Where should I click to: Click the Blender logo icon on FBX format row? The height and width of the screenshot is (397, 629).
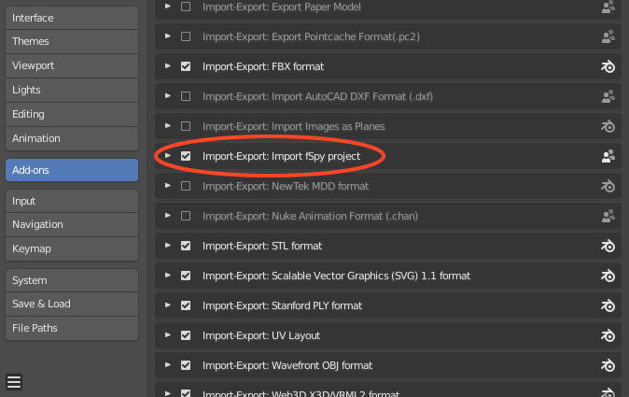[608, 66]
